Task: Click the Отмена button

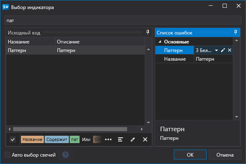Action: click(225, 155)
